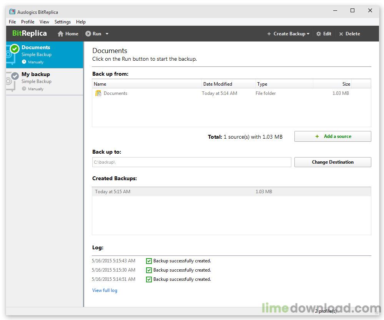Click the Delete X icon
The width and height of the screenshot is (384, 320).
(x=341, y=34)
